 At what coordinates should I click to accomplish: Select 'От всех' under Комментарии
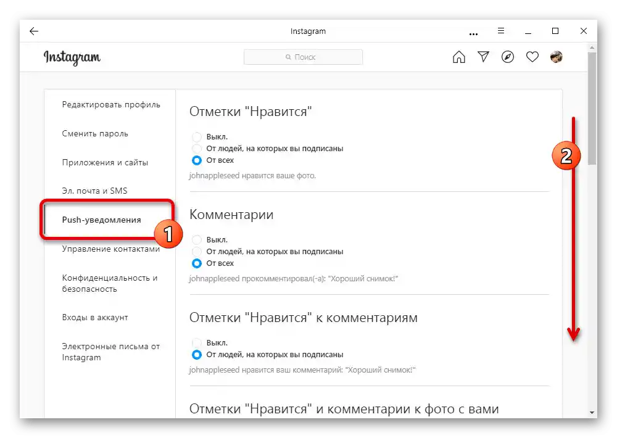point(197,263)
